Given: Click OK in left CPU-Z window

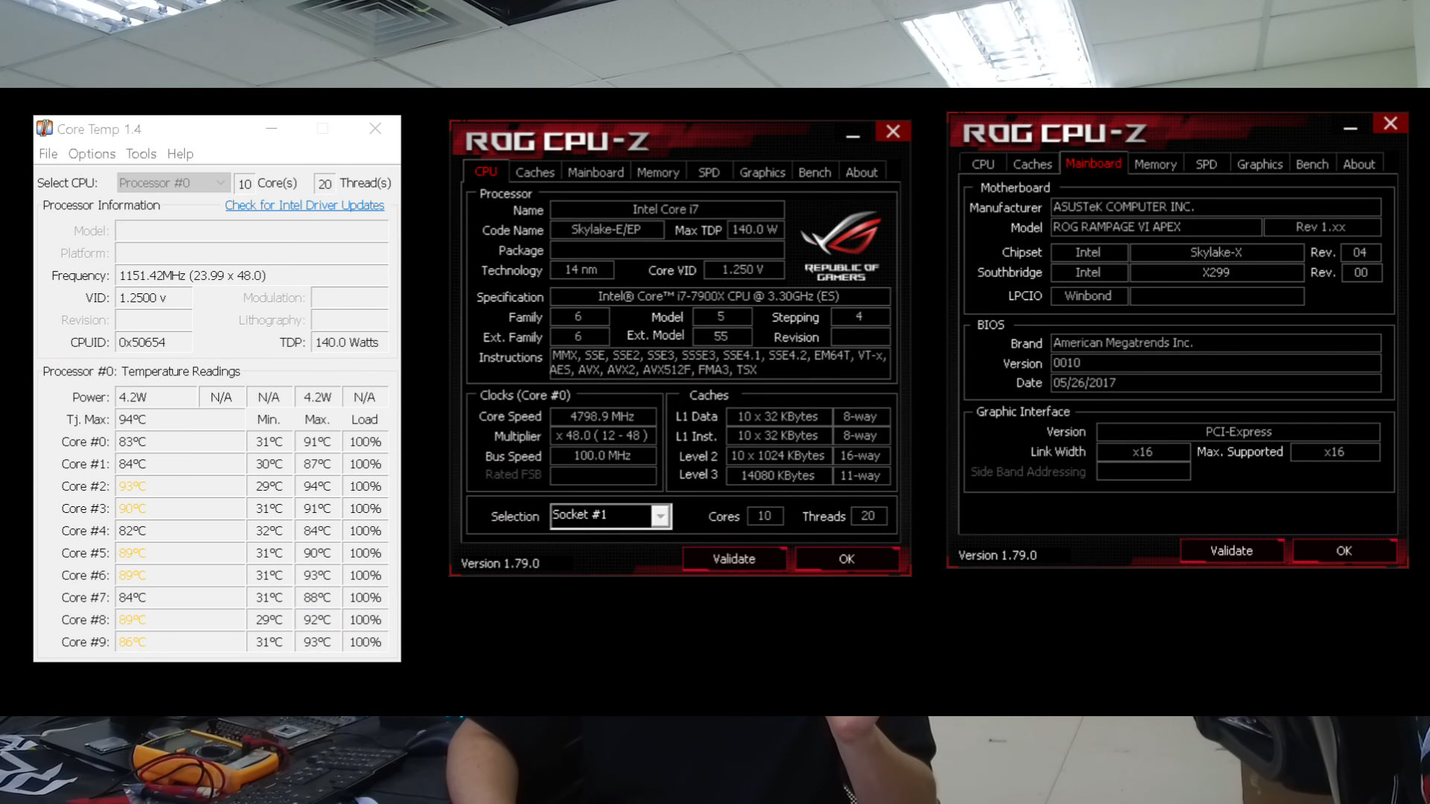Looking at the screenshot, I should click(x=847, y=559).
